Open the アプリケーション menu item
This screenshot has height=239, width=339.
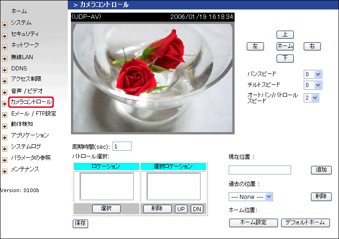click(30, 135)
